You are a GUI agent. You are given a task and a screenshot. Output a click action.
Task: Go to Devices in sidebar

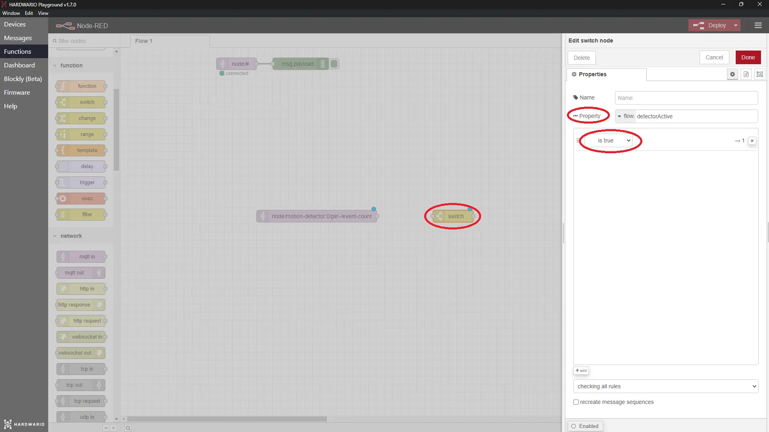coord(24,24)
